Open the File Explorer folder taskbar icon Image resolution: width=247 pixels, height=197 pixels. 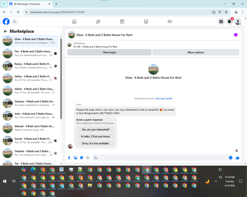point(90,185)
